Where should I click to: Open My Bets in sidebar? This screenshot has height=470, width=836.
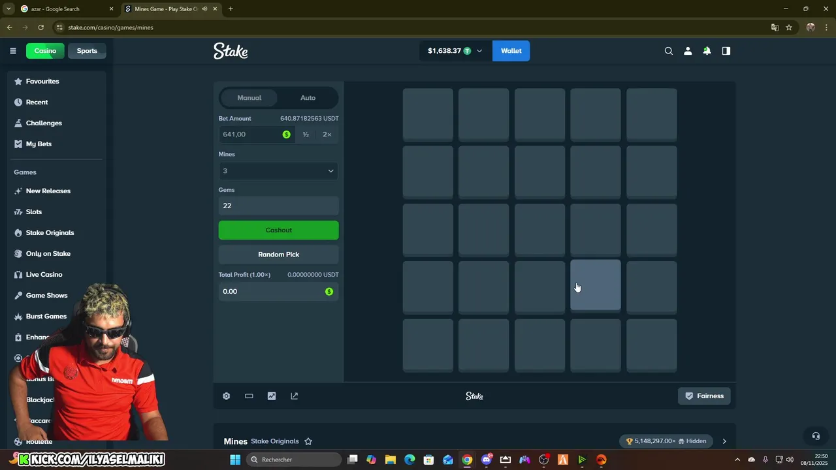pyautogui.click(x=39, y=144)
